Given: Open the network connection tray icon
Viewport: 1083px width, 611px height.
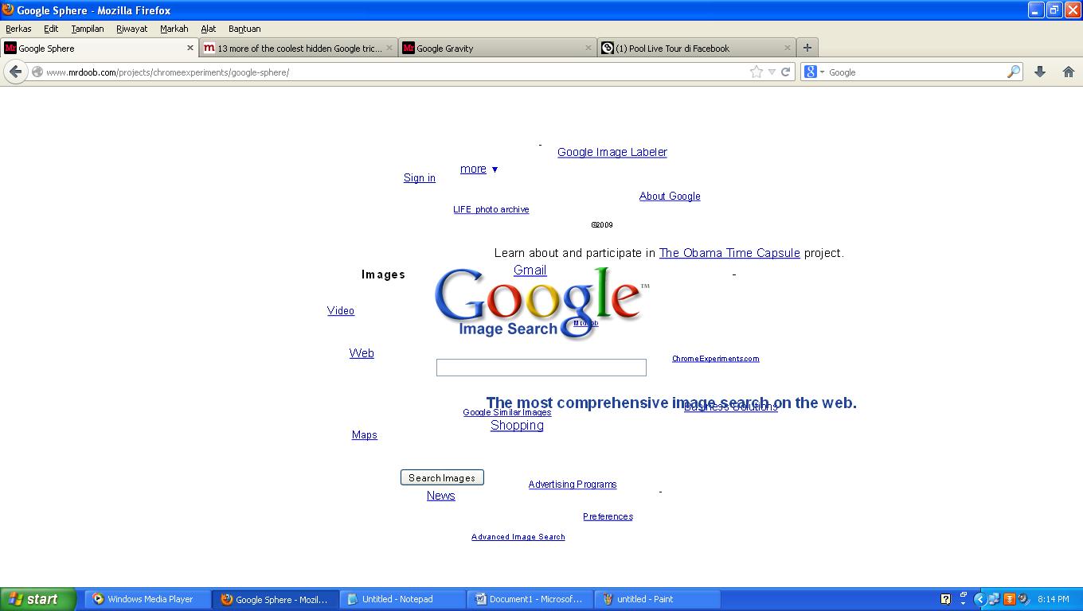Looking at the screenshot, I should click(x=995, y=599).
